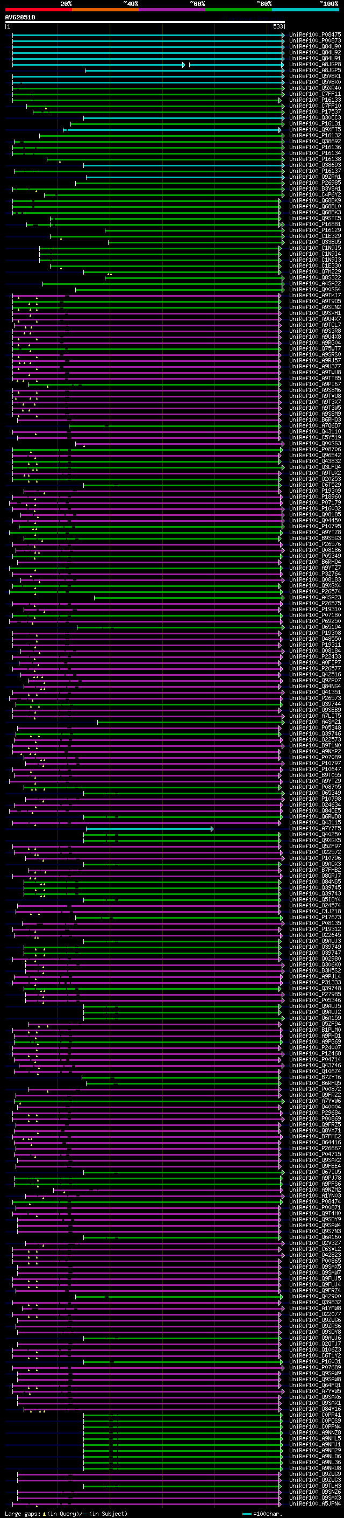Open hit UniRef100_P16881
Viewport: 344px width, 1518px height.
click(315, 224)
